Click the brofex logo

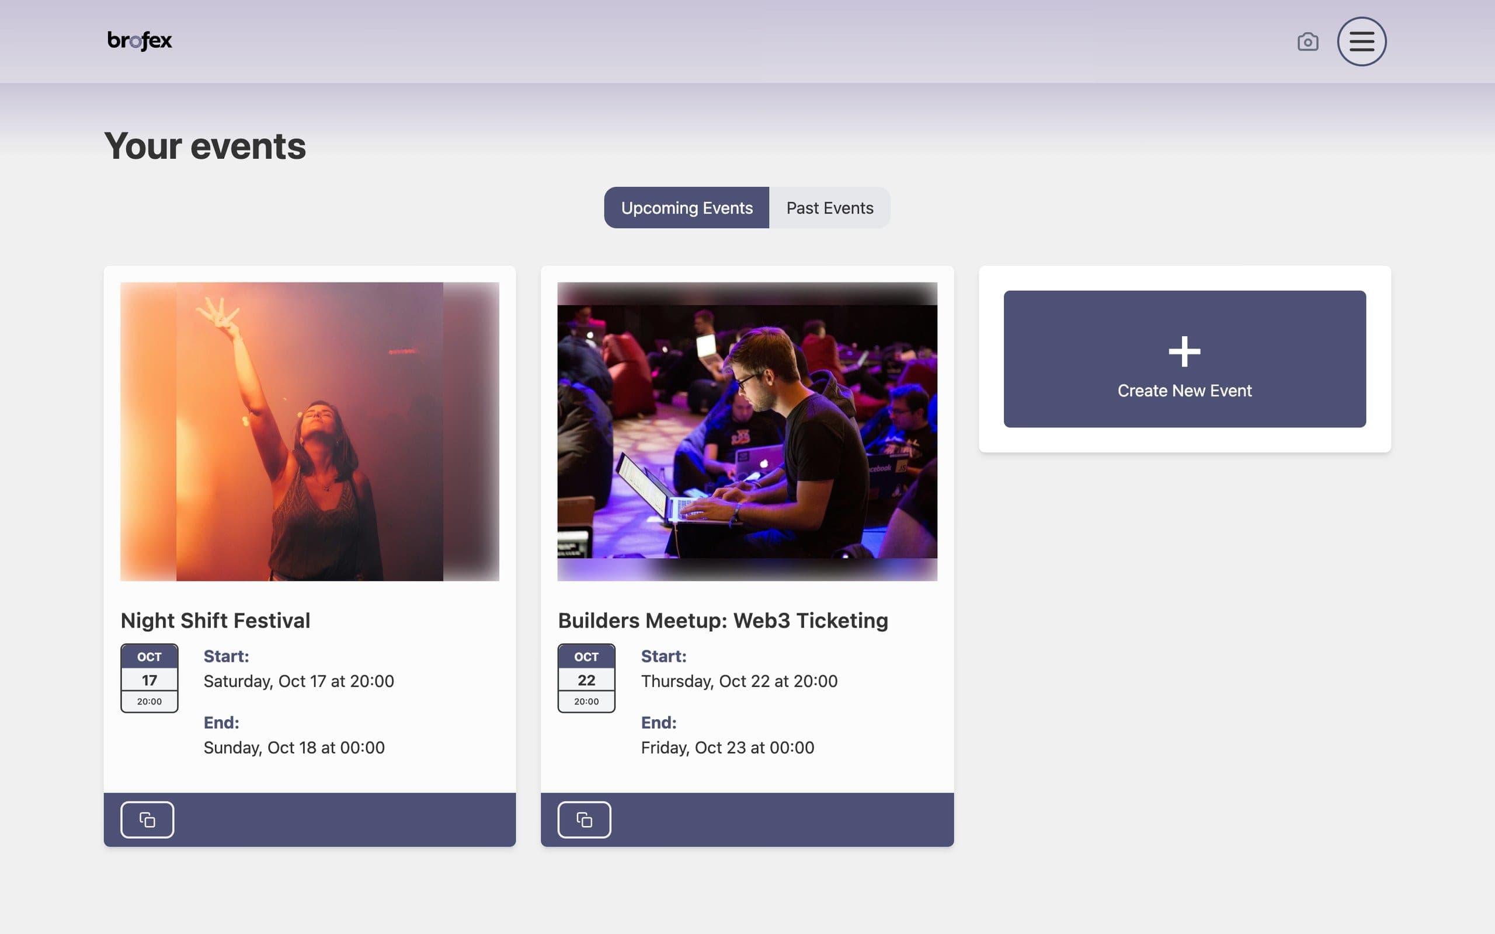140,41
